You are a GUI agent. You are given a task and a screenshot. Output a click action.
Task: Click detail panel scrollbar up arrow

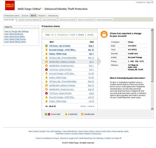pos(152,30)
